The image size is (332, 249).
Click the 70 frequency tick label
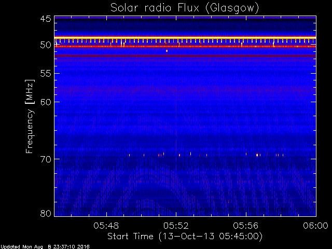click(x=46, y=159)
